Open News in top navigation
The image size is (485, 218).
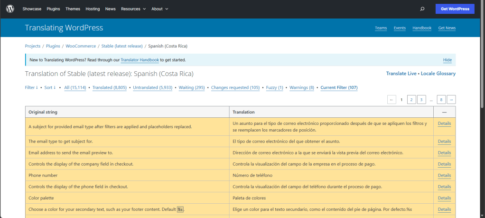pyautogui.click(x=111, y=9)
